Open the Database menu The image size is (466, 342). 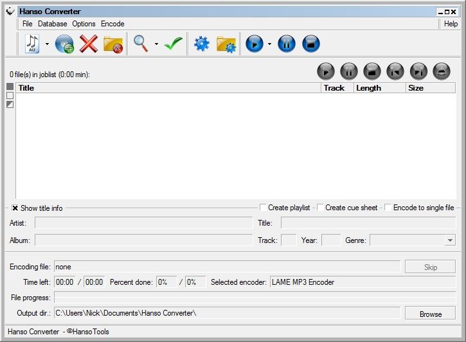52,24
